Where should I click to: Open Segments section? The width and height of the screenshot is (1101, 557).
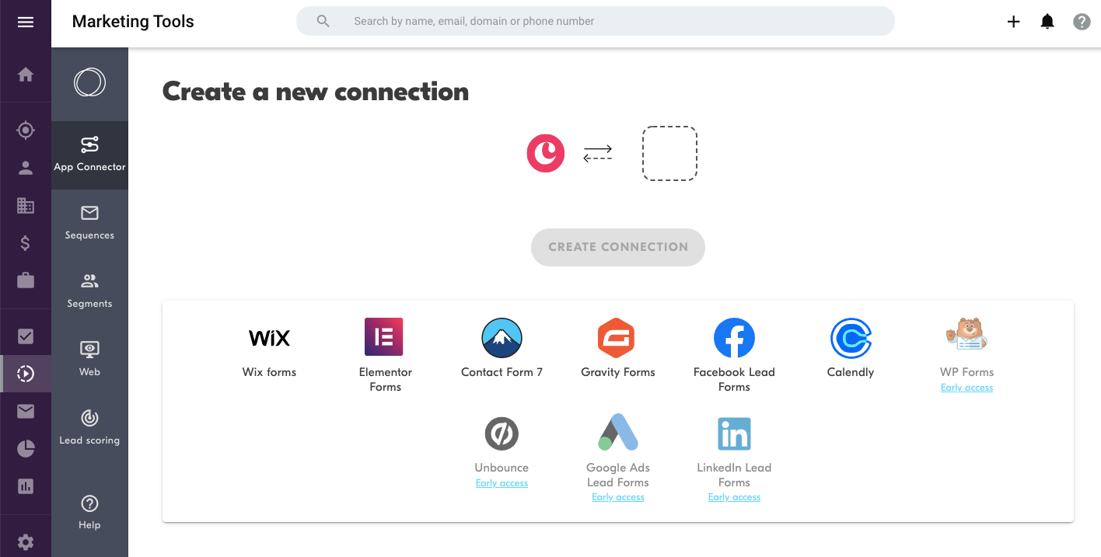point(89,291)
